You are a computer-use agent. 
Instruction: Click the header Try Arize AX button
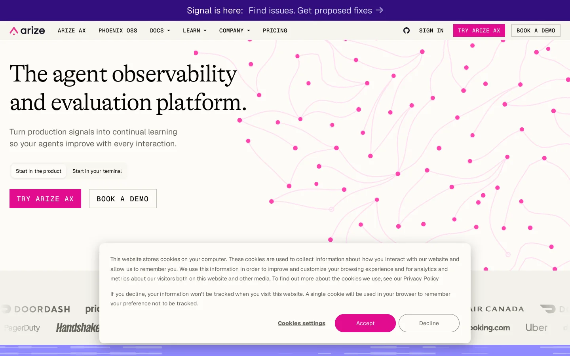(479, 30)
